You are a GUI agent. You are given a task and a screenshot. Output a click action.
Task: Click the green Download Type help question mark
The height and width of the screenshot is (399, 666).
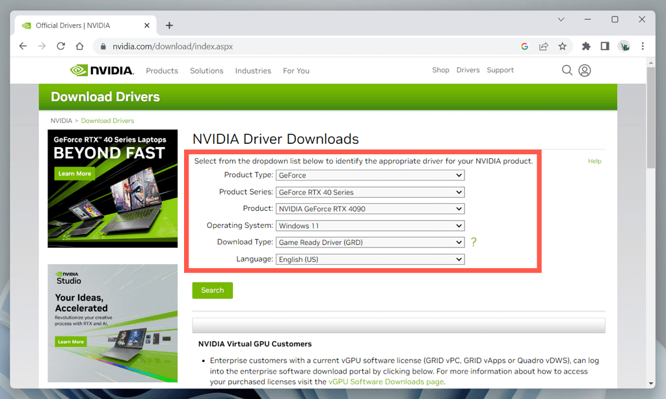473,242
